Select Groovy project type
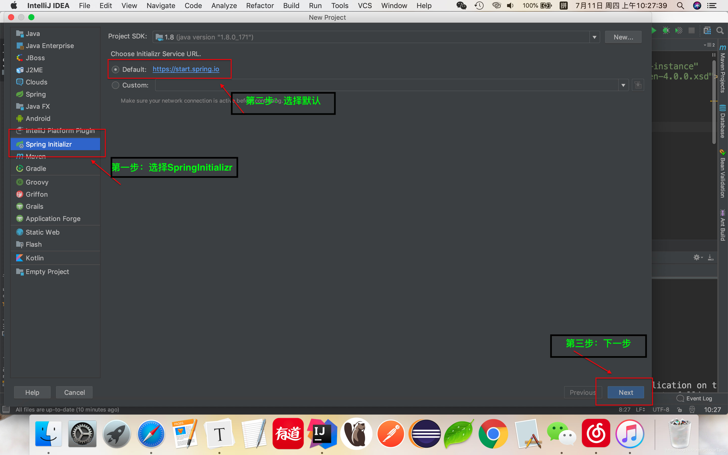This screenshot has height=455, width=728. [55, 182]
